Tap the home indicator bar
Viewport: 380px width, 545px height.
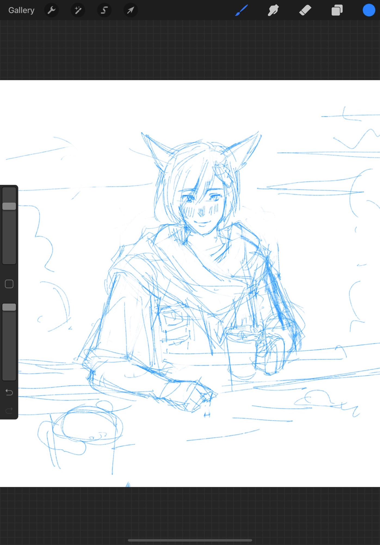pos(190,540)
